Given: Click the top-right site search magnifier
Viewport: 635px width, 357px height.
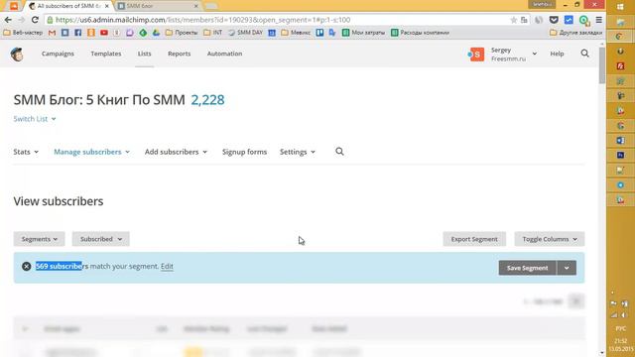Looking at the screenshot, I should (x=584, y=54).
